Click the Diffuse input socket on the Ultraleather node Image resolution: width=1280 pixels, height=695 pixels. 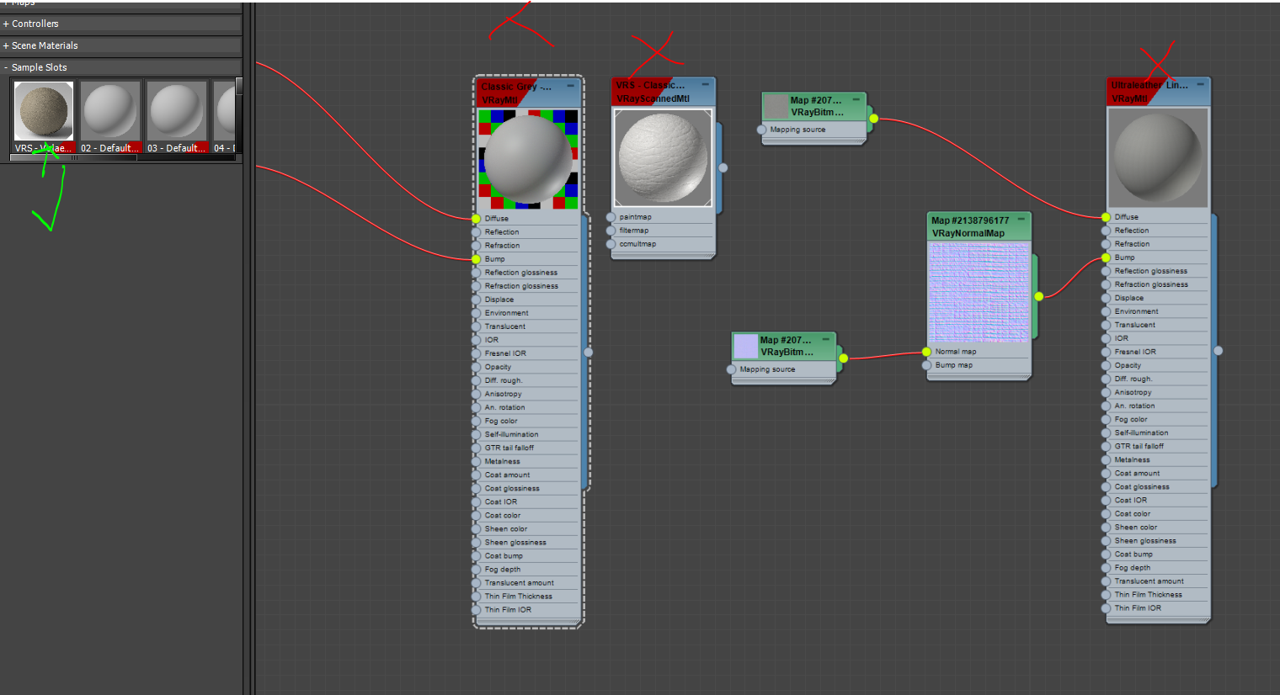pyautogui.click(x=1107, y=217)
